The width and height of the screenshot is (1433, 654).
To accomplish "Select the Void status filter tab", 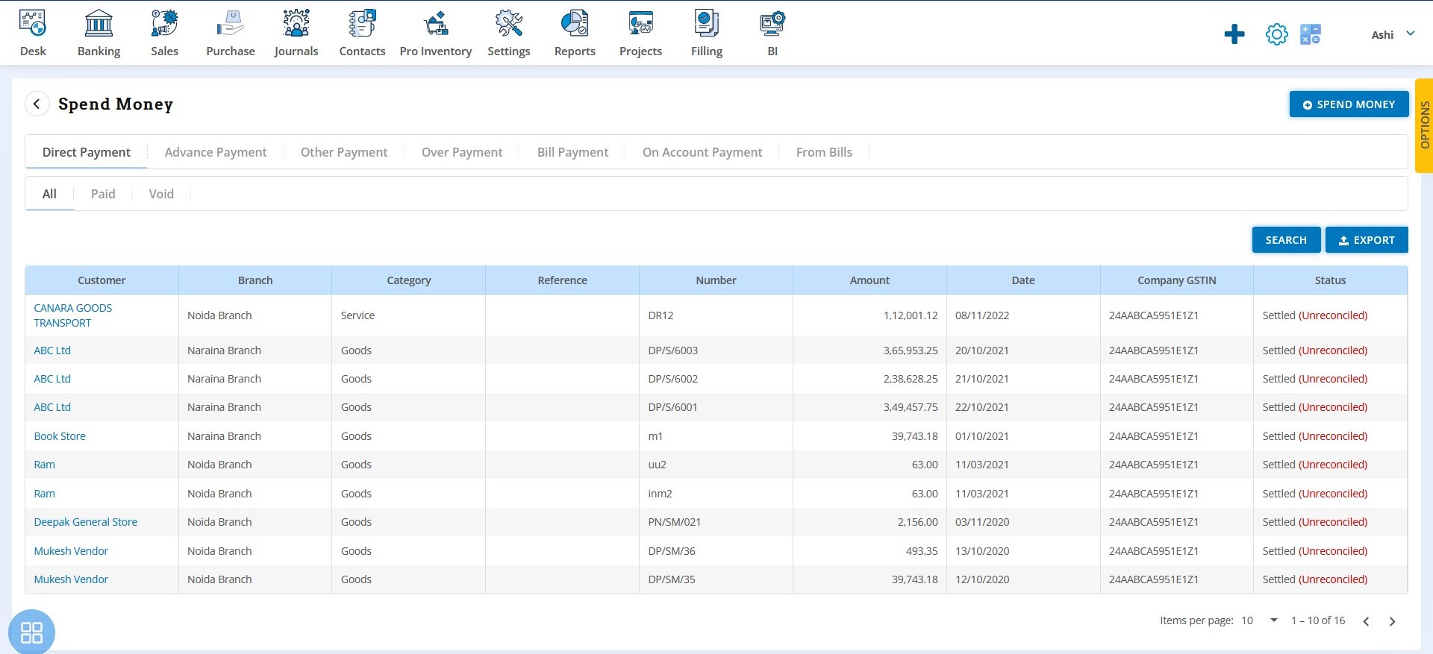I will 161,194.
